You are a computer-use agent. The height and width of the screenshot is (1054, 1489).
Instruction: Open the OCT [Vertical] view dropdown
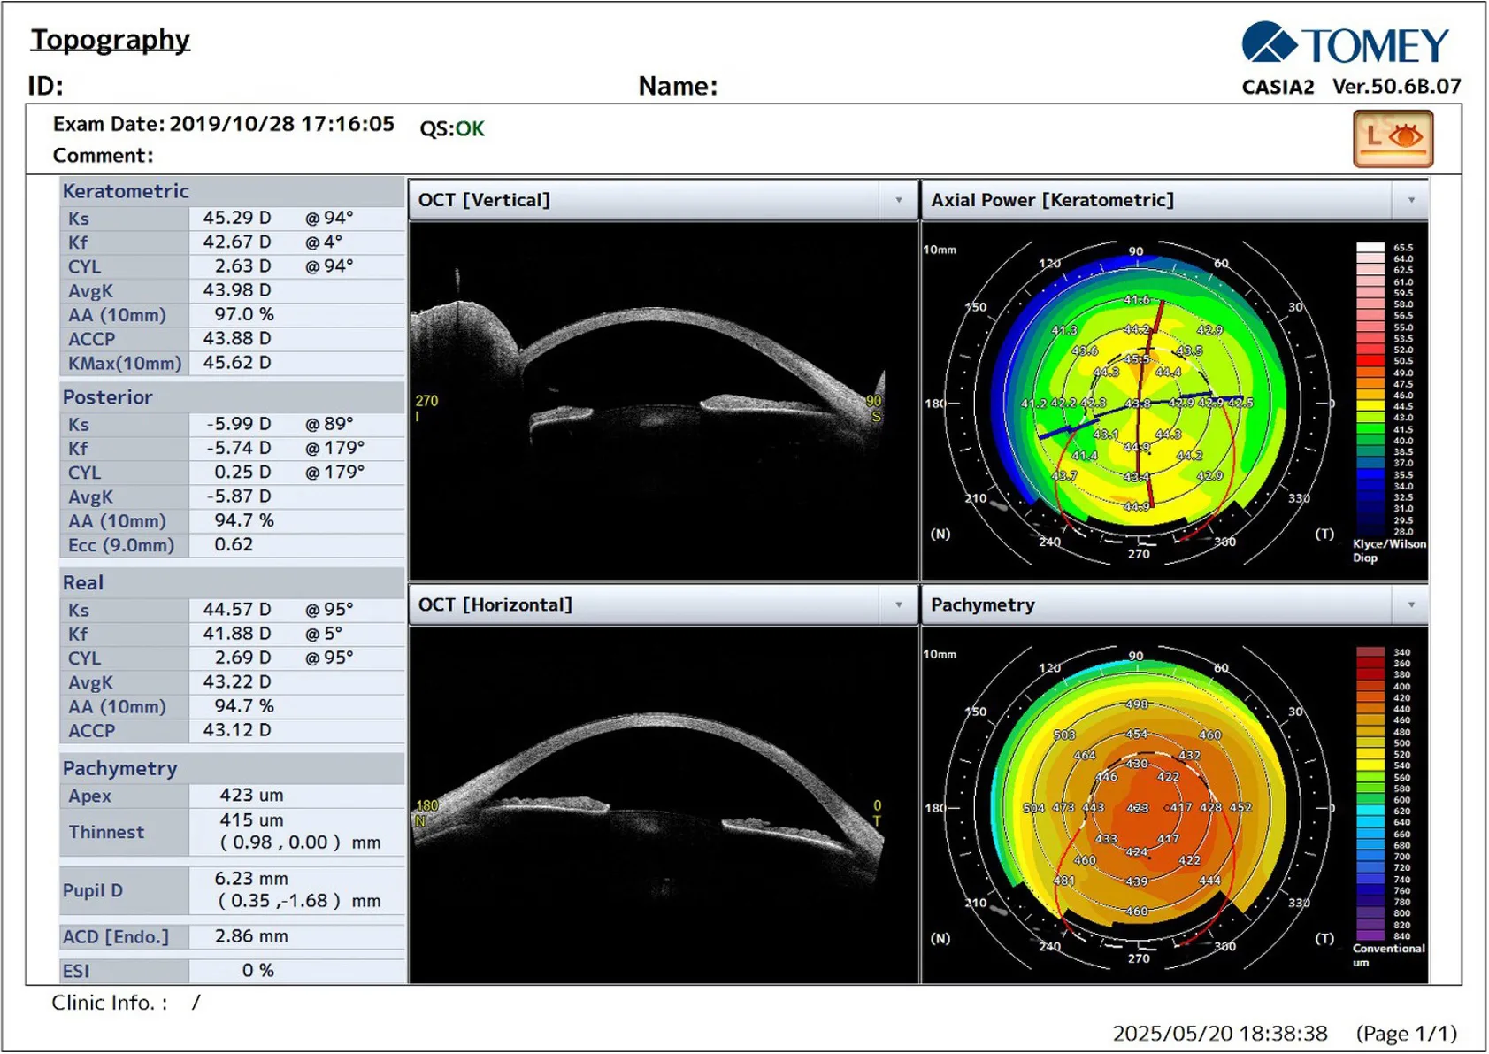pyautogui.click(x=899, y=200)
